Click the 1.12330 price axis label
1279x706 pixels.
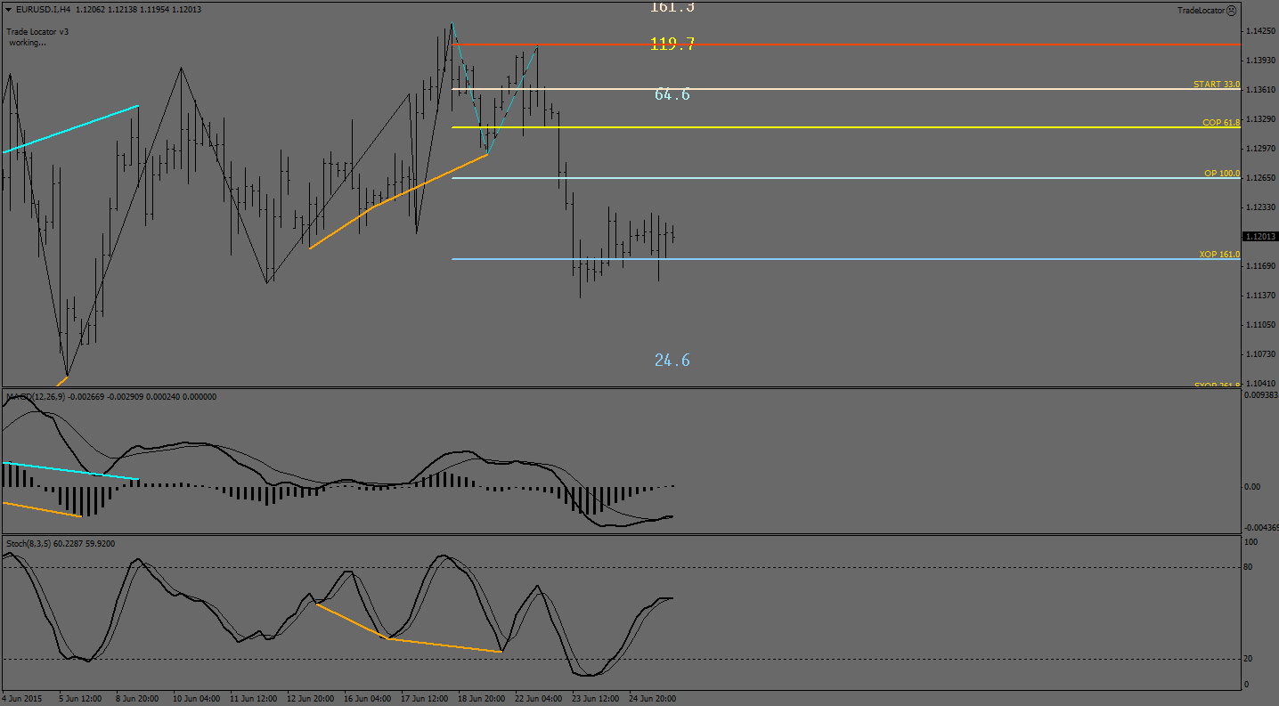(1260, 207)
